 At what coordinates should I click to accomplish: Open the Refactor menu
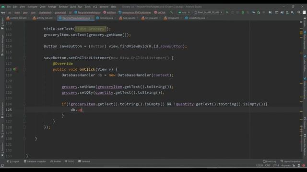tap(63, 7)
